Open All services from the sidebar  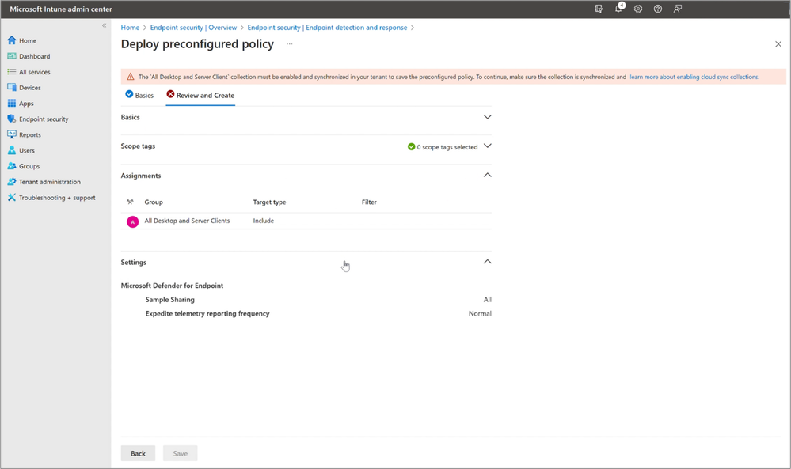[35, 72]
